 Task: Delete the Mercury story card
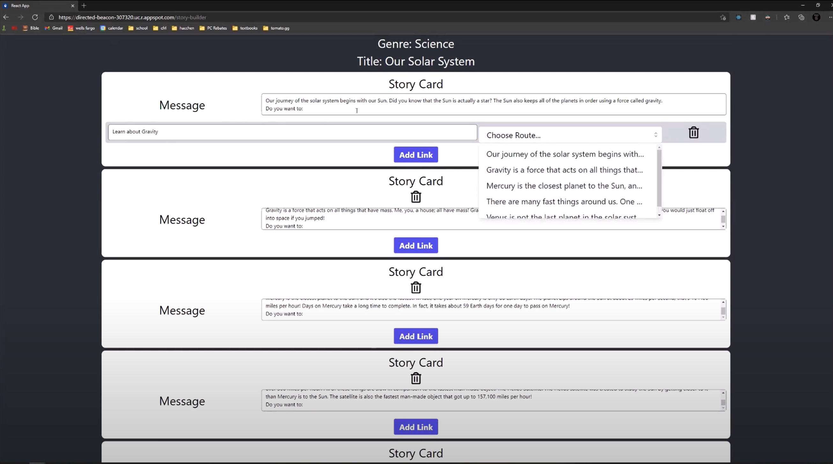(416, 288)
